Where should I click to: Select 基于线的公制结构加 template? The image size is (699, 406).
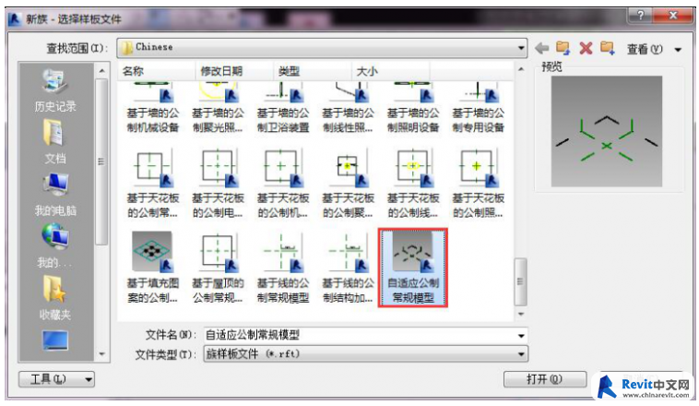coord(348,268)
